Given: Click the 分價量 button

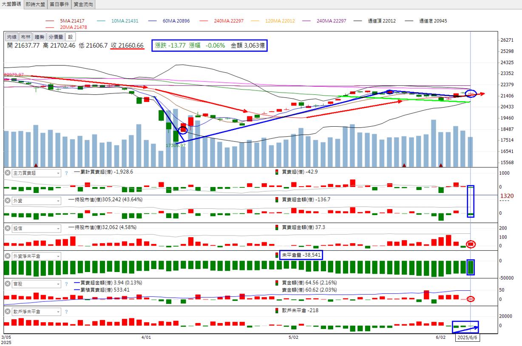Looking at the screenshot, I should click(55, 37).
